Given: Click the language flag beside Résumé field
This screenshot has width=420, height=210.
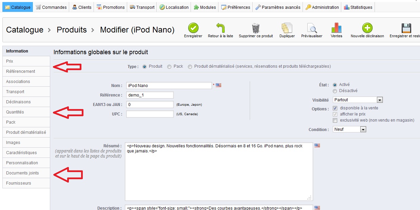Looking at the screenshot, I should (x=317, y=145).
